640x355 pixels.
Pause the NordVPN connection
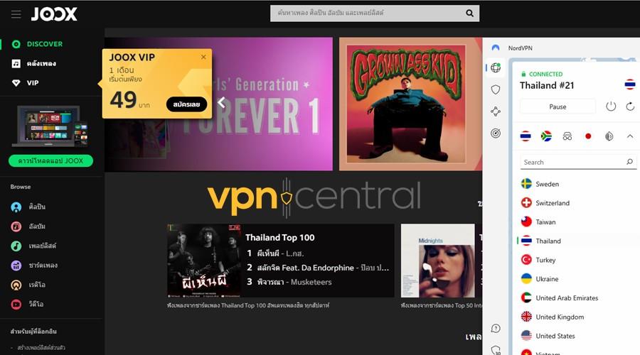pyautogui.click(x=558, y=106)
